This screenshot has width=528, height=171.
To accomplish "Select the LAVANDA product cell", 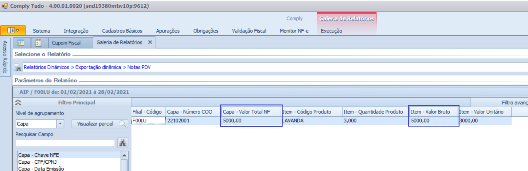I will pos(311,121).
